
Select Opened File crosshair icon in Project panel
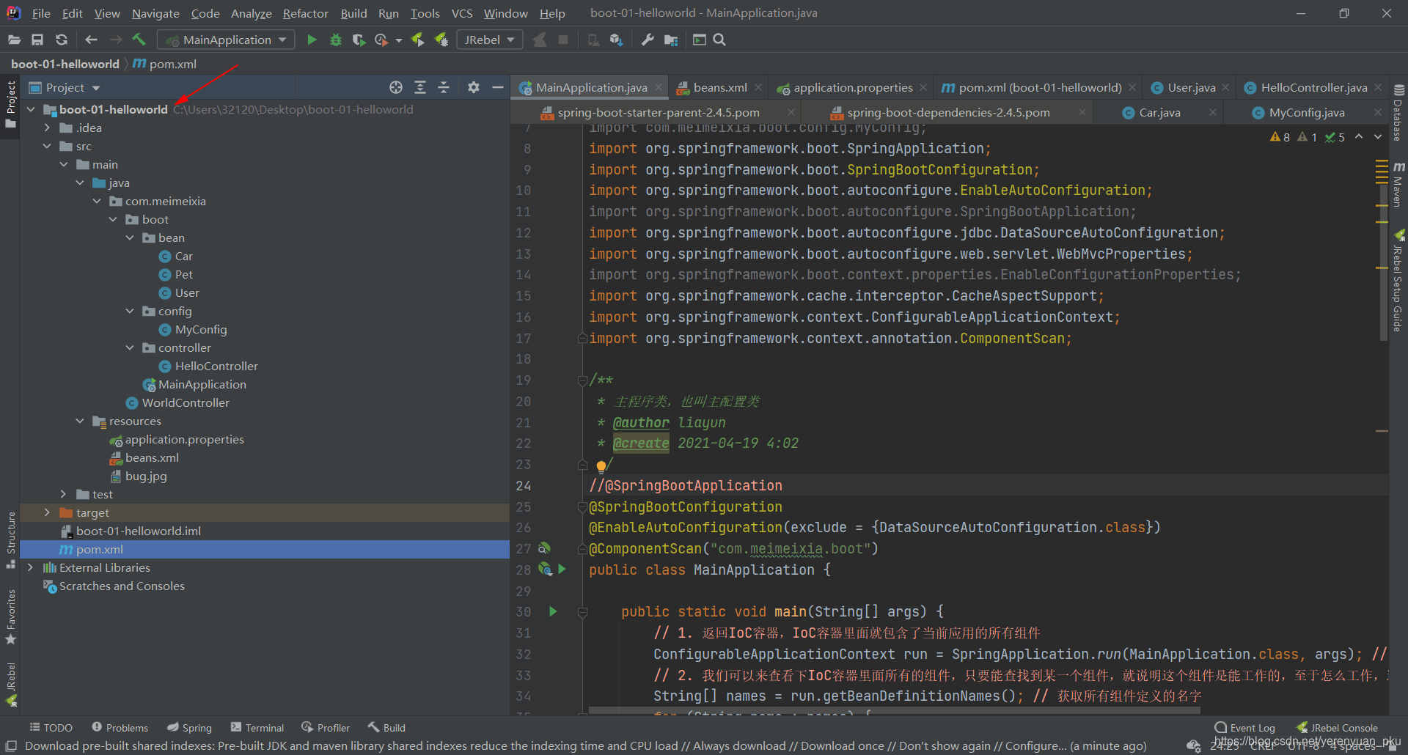coord(396,87)
